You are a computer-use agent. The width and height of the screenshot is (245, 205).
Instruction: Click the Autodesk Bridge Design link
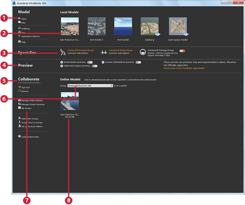pyautogui.click(x=121, y=50)
